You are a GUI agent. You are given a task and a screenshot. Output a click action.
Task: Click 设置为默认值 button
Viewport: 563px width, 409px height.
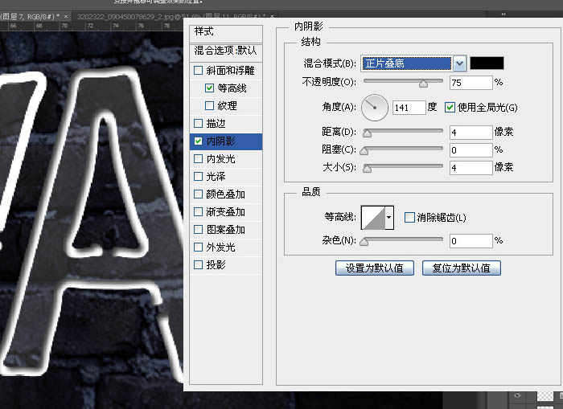click(x=375, y=268)
